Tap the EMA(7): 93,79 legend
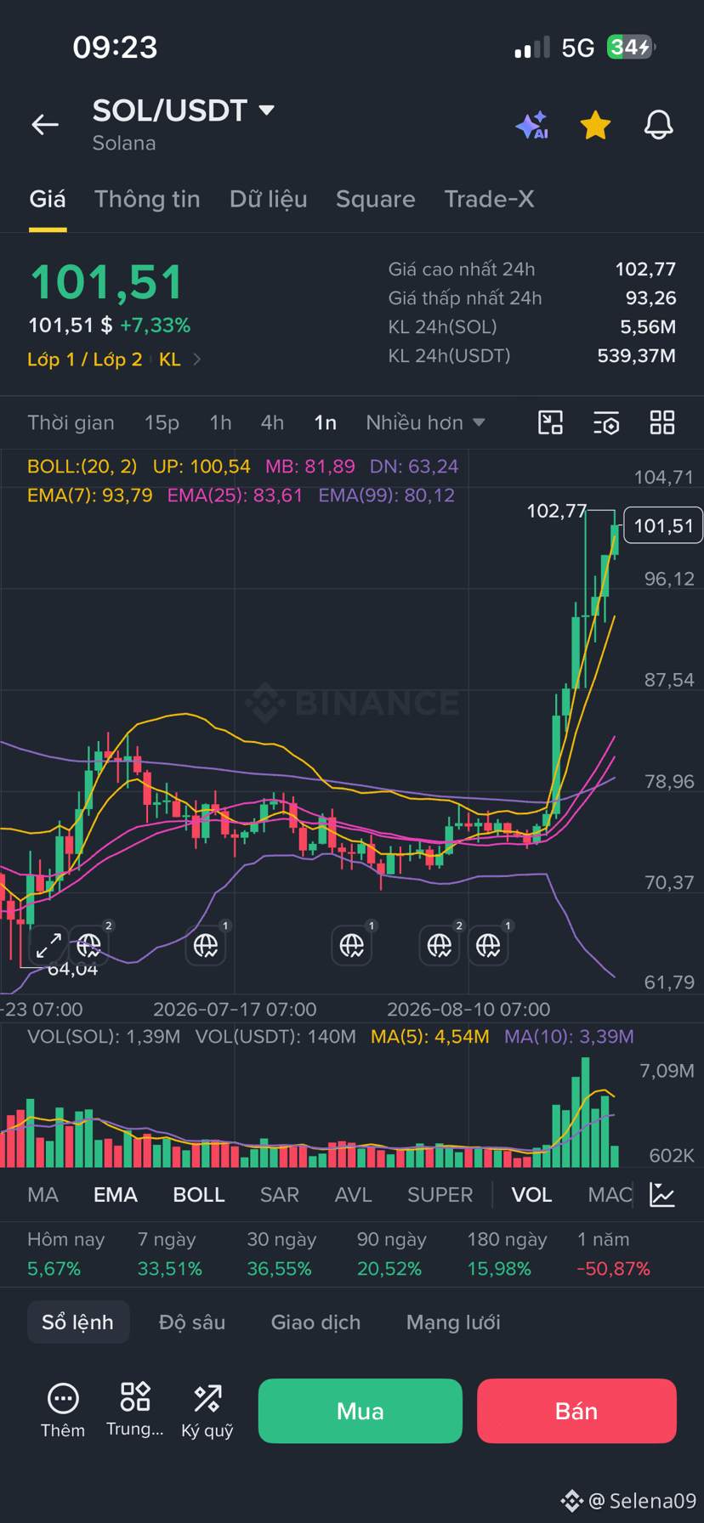The height and width of the screenshot is (1523, 704). [x=90, y=495]
